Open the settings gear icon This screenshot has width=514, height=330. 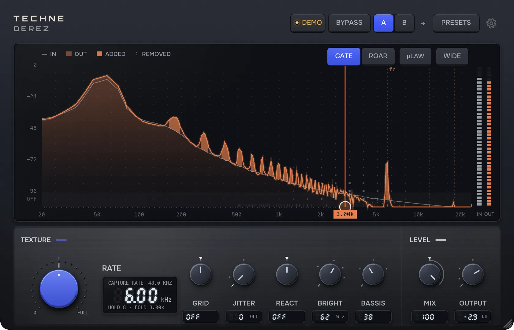coord(491,23)
